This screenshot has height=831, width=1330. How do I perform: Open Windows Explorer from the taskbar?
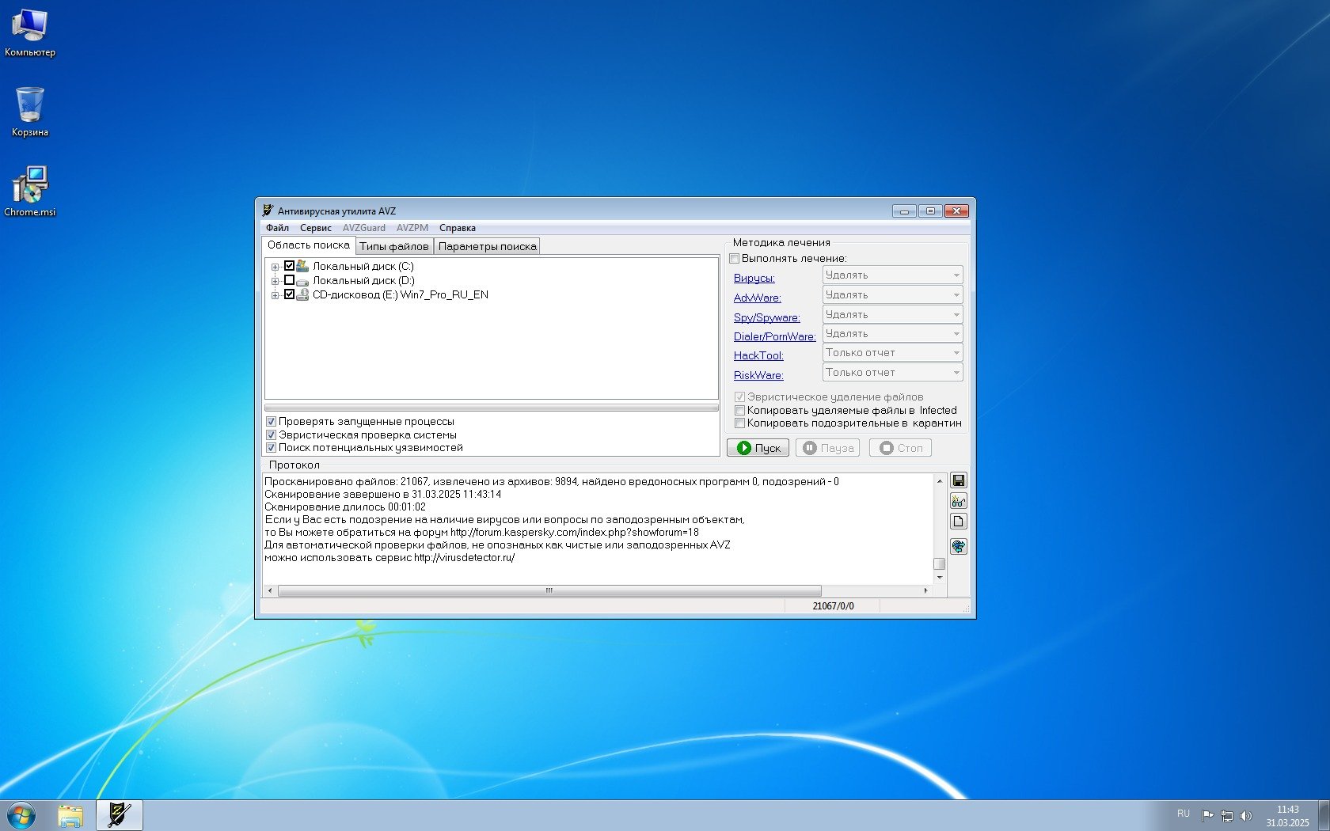70,815
